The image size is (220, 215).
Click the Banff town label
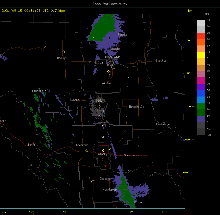pos(32,145)
